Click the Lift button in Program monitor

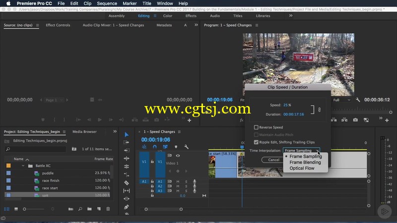point(333,120)
